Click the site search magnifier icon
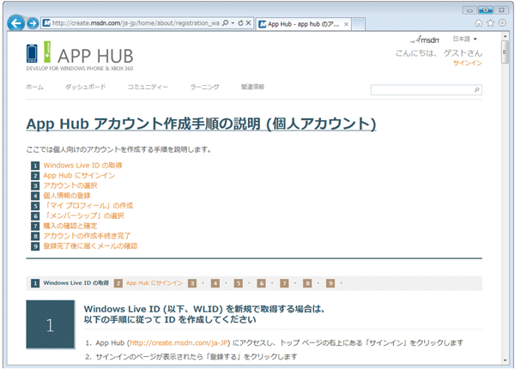Image resolution: width=515 pixels, height=369 pixels. [x=477, y=89]
